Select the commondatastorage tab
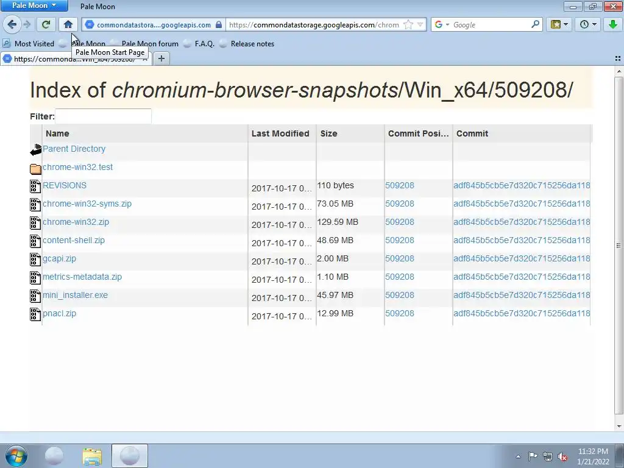The image size is (624, 468). click(x=76, y=59)
